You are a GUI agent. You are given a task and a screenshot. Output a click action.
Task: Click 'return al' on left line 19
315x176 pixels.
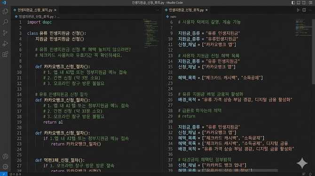(x=53, y=122)
